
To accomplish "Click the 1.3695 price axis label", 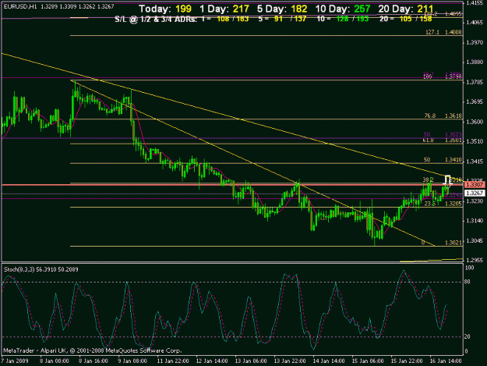I will pyautogui.click(x=475, y=102).
